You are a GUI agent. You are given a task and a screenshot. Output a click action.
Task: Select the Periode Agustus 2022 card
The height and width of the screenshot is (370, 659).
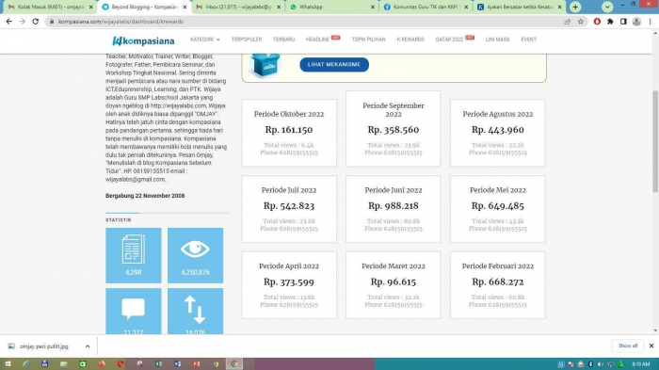pyautogui.click(x=498, y=133)
